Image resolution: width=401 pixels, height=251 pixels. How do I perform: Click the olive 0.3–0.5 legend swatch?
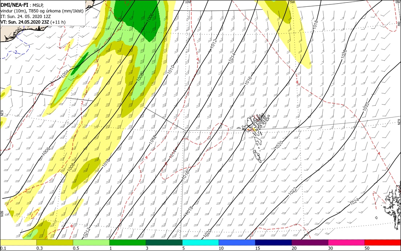(55, 243)
